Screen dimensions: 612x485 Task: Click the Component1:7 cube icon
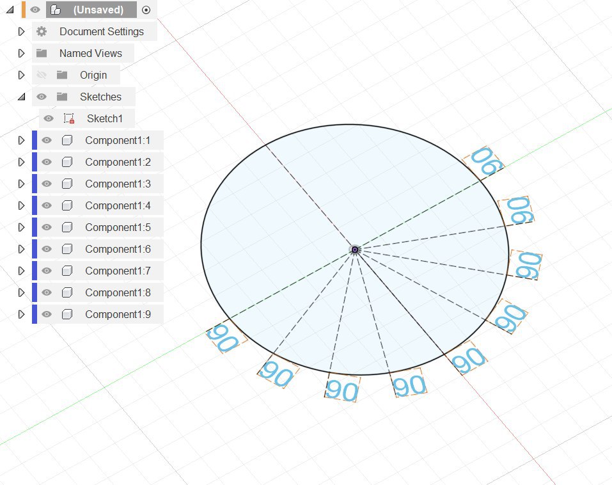coord(67,271)
